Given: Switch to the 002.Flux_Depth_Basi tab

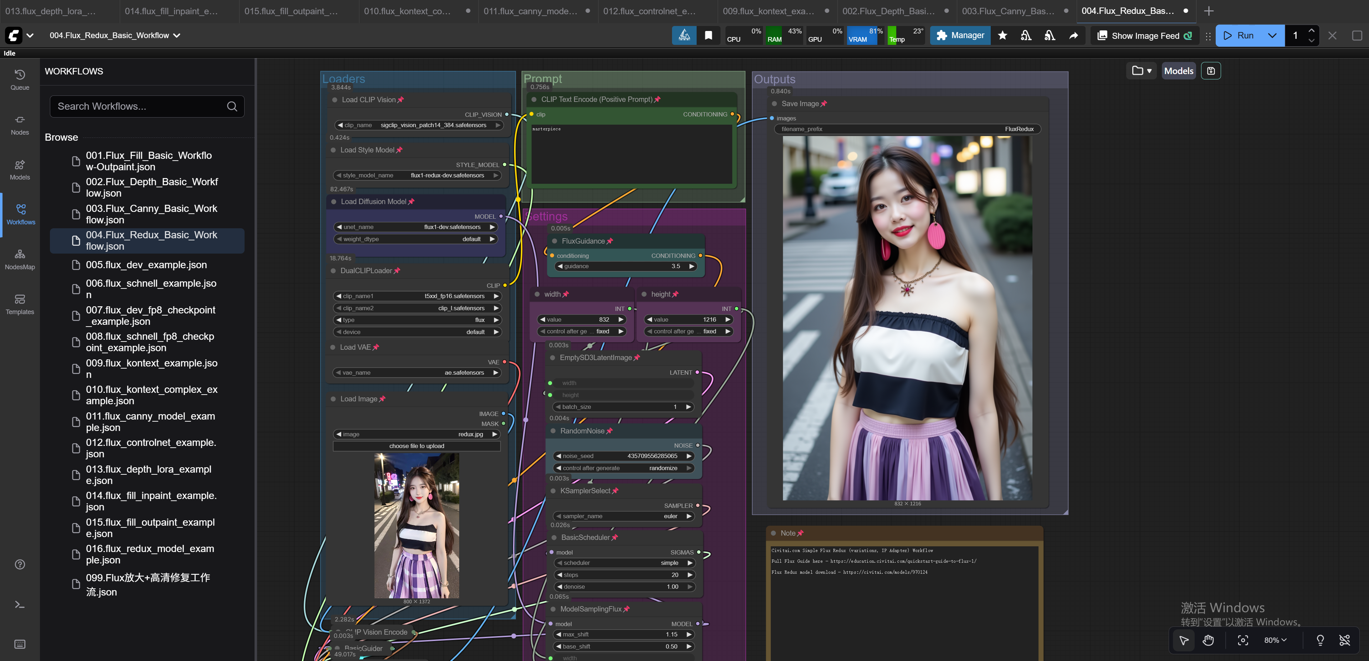Looking at the screenshot, I should (x=887, y=11).
